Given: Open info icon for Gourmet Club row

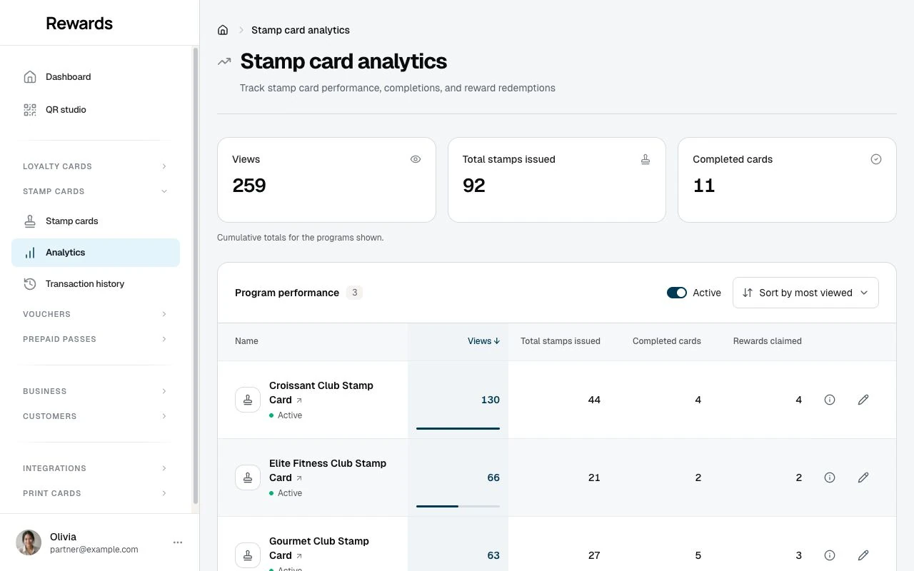Looking at the screenshot, I should pyautogui.click(x=830, y=555).
